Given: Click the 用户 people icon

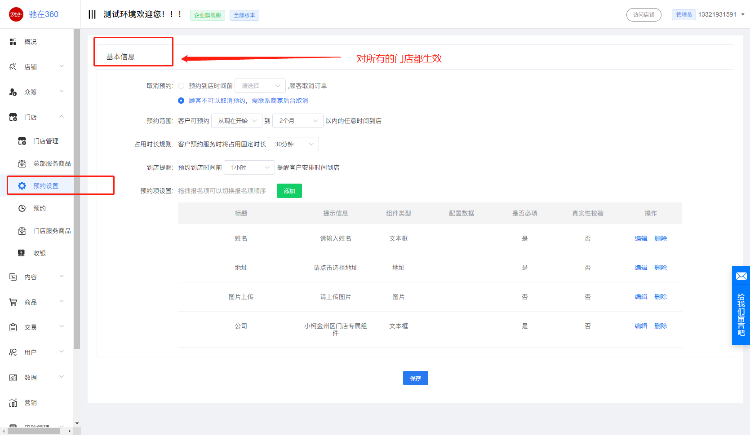Looking at the screenshot, I should (x=13, y=352).
